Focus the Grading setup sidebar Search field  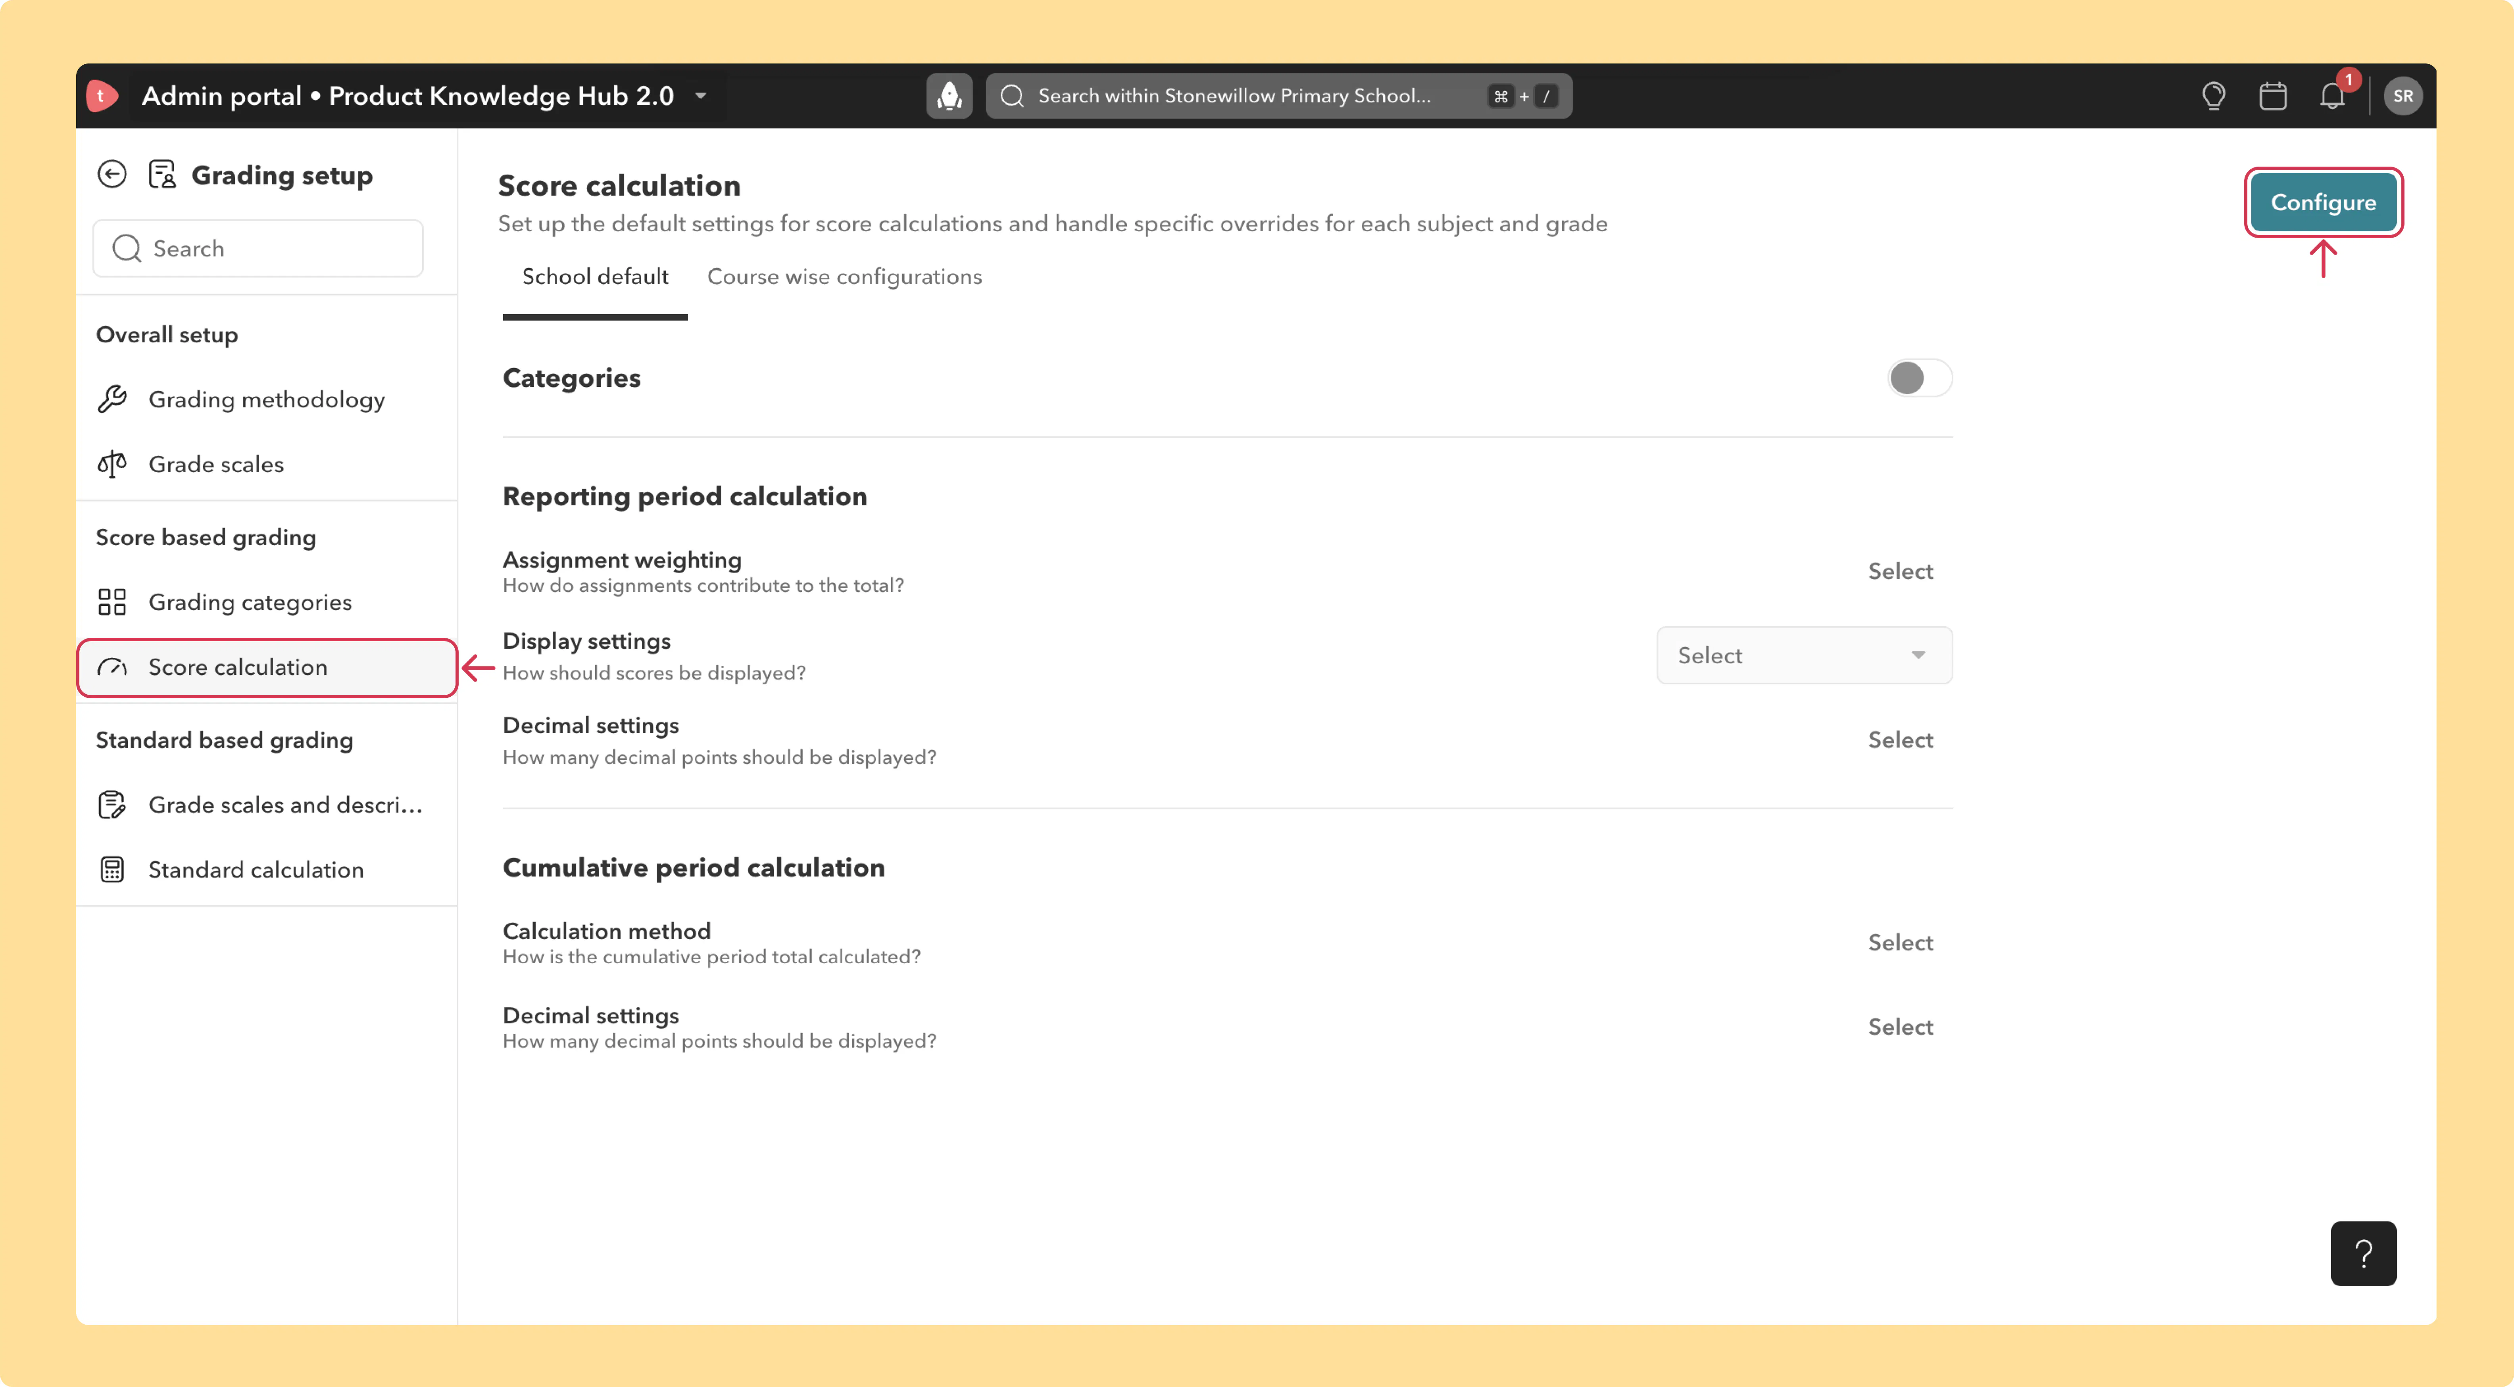258,249
